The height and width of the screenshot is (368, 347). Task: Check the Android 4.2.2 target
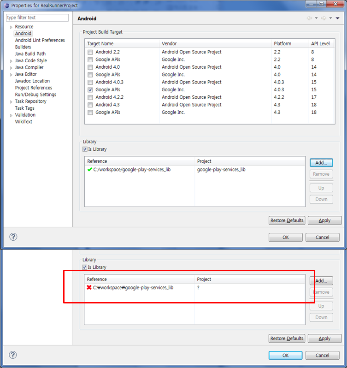(x=90, y=97)
